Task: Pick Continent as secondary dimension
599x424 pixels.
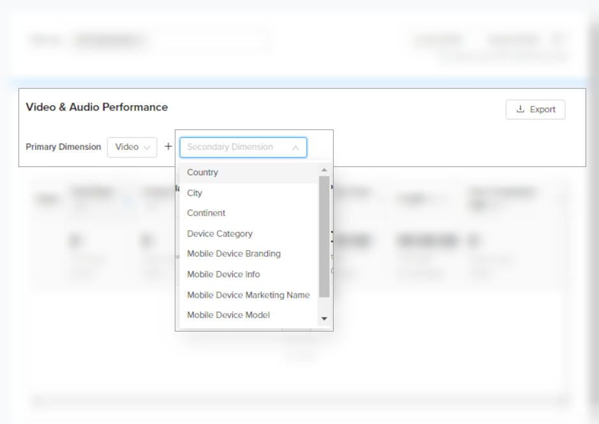Action: 206,213
